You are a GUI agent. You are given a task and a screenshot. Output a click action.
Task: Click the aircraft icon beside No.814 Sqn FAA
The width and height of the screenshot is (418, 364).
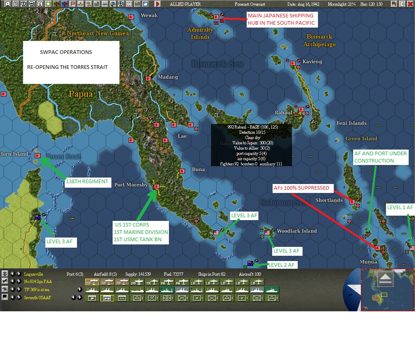[x=4, y=281]
